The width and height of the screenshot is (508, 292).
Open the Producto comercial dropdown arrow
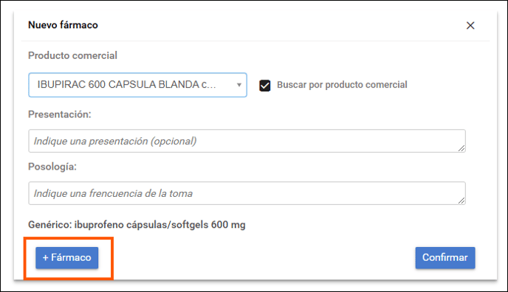click(238, 85)
